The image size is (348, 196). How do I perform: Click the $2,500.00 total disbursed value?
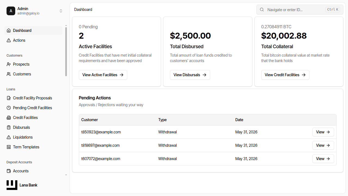click(190, 36)
